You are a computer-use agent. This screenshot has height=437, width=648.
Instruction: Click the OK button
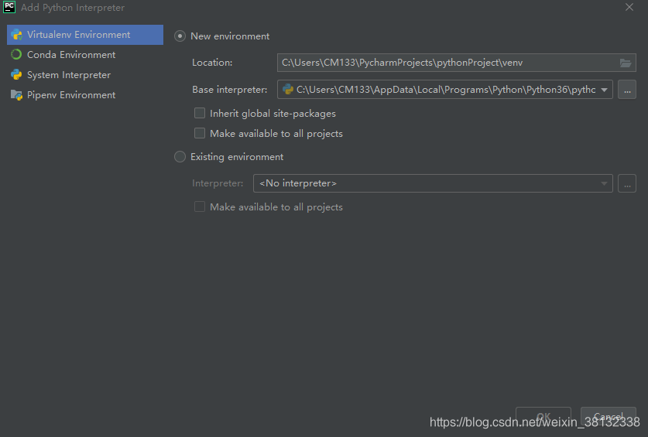click(543, 416)
